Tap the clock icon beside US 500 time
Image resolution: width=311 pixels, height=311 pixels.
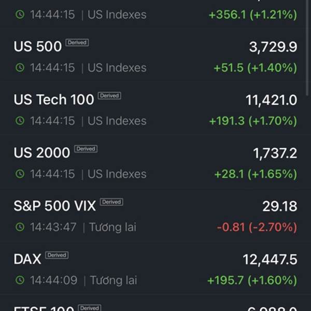pyautogui.click(x=20, y=67)
